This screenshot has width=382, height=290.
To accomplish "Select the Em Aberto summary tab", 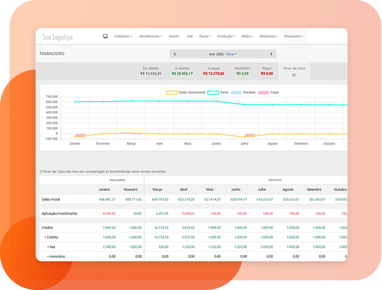I will click(x=150, y=71).
